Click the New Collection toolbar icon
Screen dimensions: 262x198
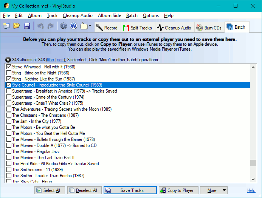pos(6,26)
